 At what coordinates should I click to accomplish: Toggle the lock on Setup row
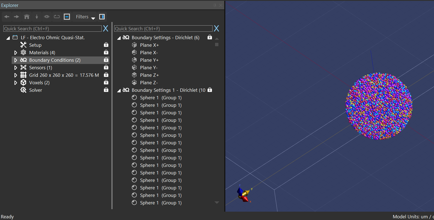tap(106, 45)
